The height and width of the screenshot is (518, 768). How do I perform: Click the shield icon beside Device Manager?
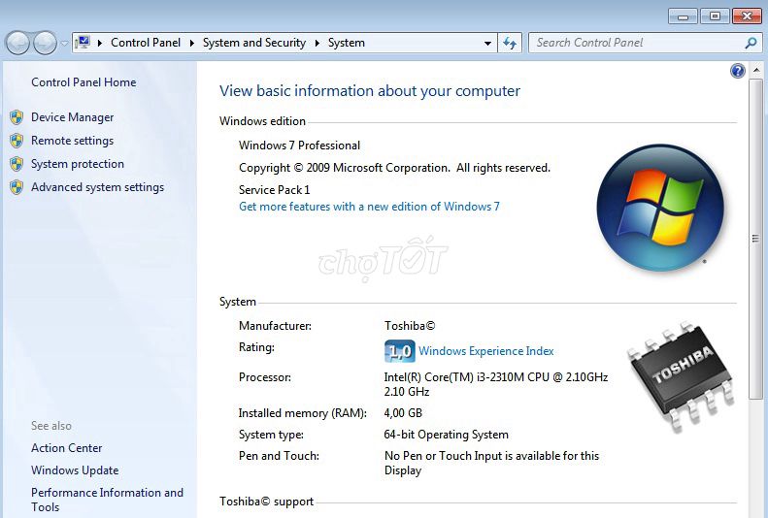pyautogui.click(x=17, y=117)
